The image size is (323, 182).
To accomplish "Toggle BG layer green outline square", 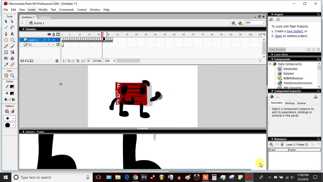I will click(x=58, y=45).
